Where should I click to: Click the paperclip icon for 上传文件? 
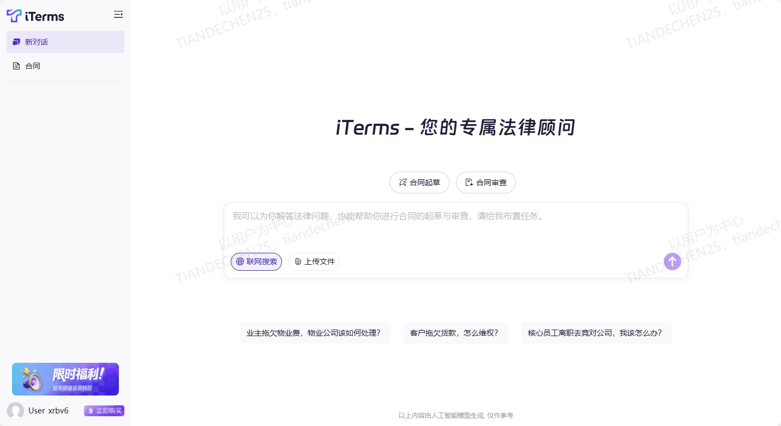tap(298, 261)
